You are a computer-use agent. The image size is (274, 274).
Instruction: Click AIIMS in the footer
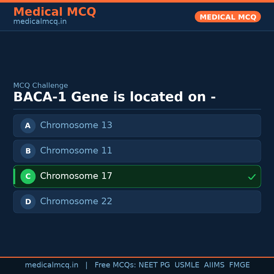[x=214, y=265]
